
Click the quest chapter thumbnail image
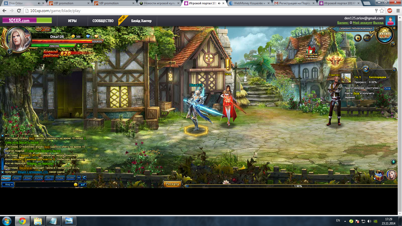click(x=346, y=78)
